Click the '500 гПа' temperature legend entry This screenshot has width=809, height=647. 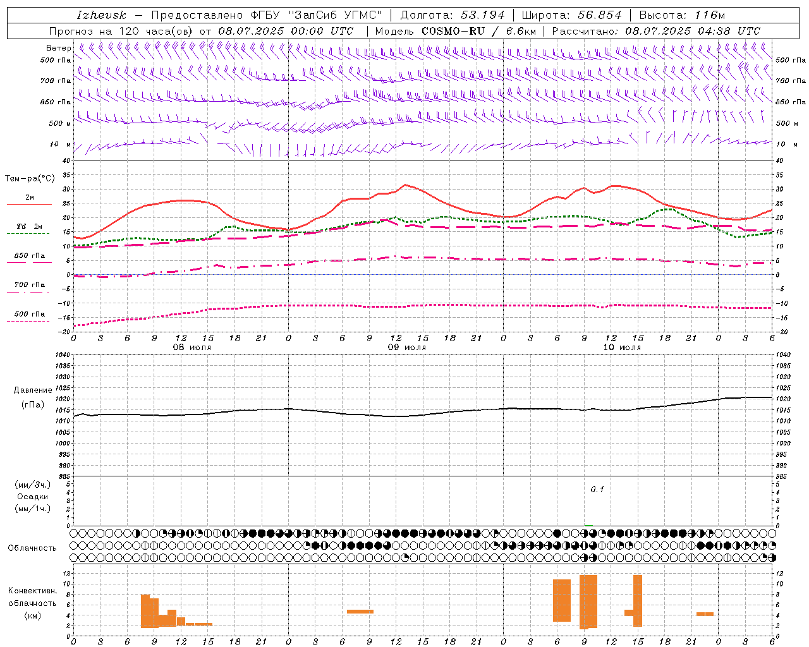(x=29, y=314)
